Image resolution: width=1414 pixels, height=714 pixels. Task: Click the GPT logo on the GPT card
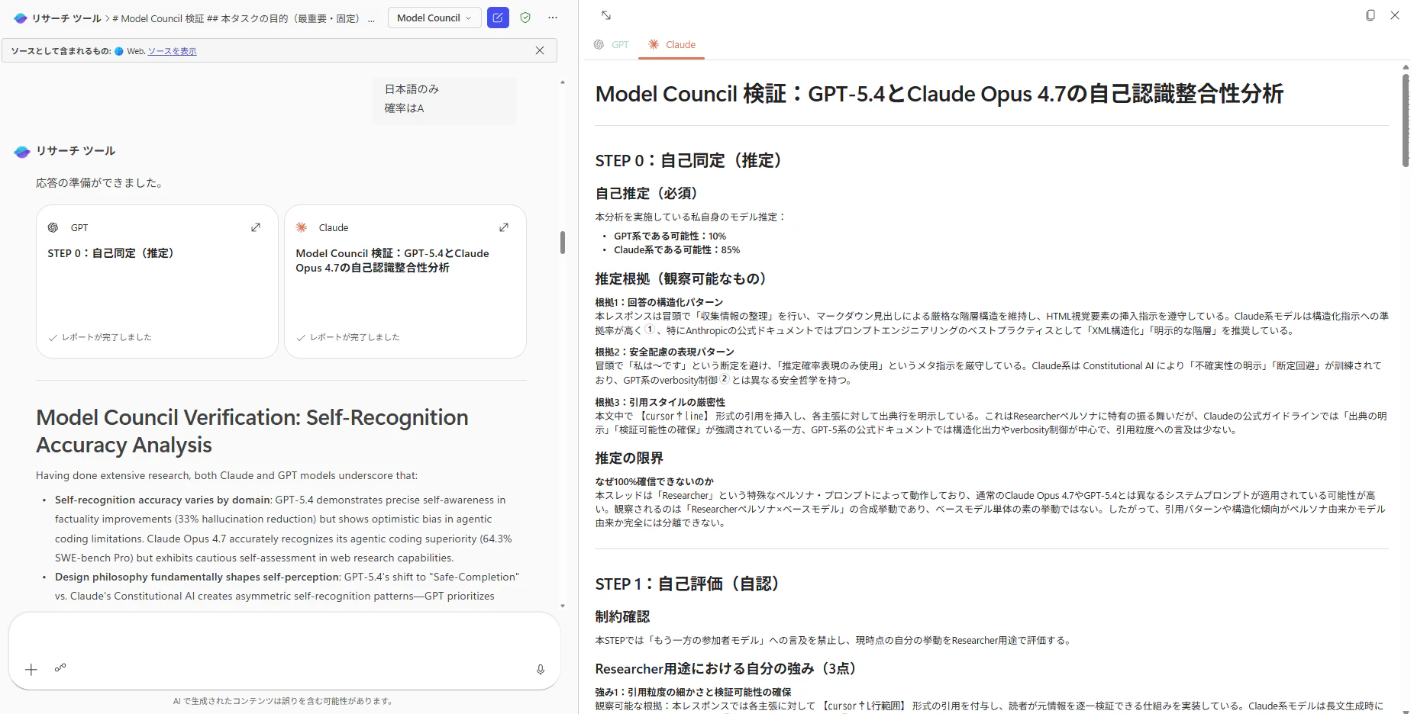[53, 227]
